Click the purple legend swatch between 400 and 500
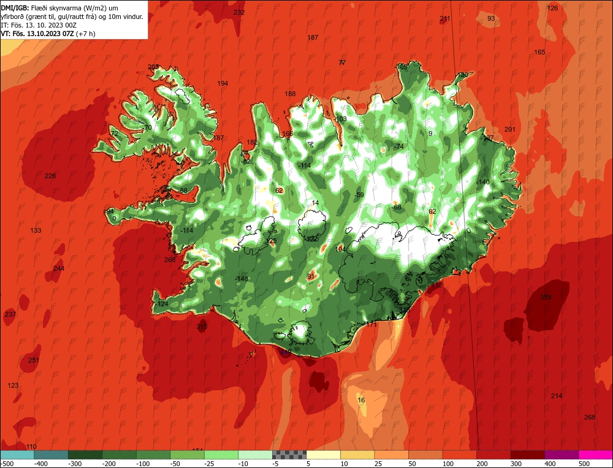Viewport: 613px width, 468px height. [x=562, y=455]
